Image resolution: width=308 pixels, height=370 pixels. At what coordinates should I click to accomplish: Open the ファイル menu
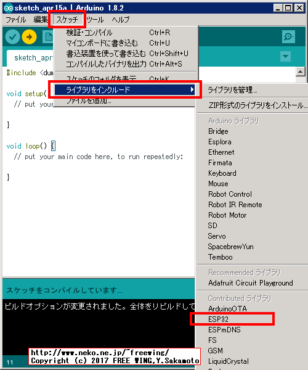(16, 20)
